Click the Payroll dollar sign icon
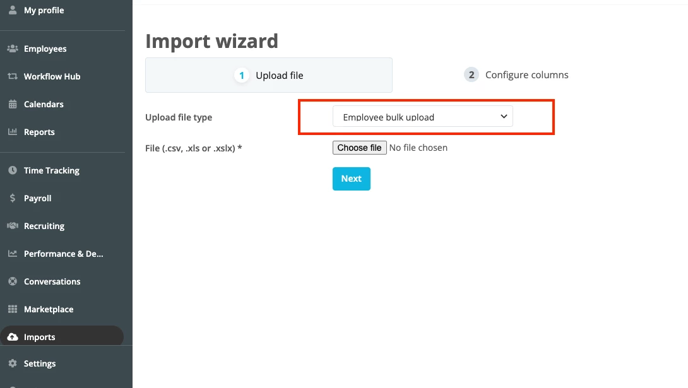The height and width of the screenshot is (388, 688). click(13, 197)
